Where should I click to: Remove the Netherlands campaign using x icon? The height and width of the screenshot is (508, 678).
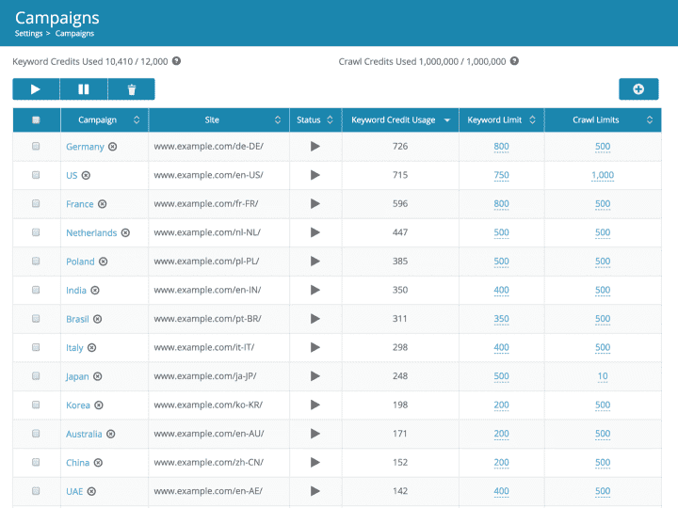point(125,232)
